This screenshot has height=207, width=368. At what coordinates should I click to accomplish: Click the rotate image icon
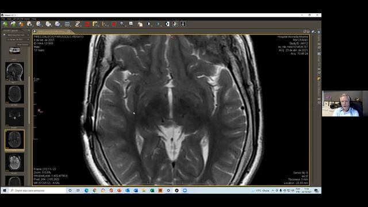(x=175, y=24)
